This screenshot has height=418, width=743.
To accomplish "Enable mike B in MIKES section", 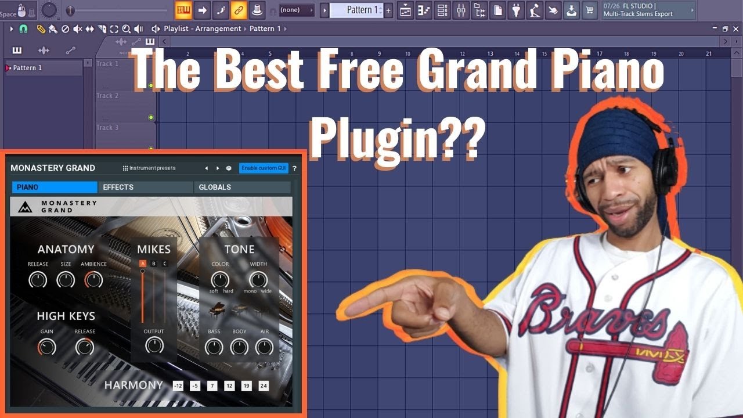I will [x=154, y=264].
